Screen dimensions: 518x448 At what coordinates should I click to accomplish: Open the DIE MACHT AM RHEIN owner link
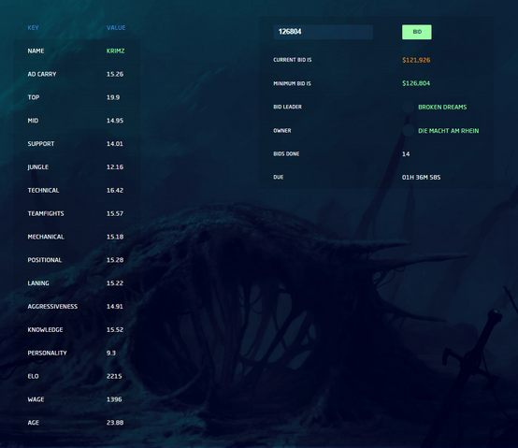(448, 131)
